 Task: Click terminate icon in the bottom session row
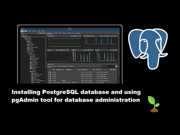coord(48,82)
